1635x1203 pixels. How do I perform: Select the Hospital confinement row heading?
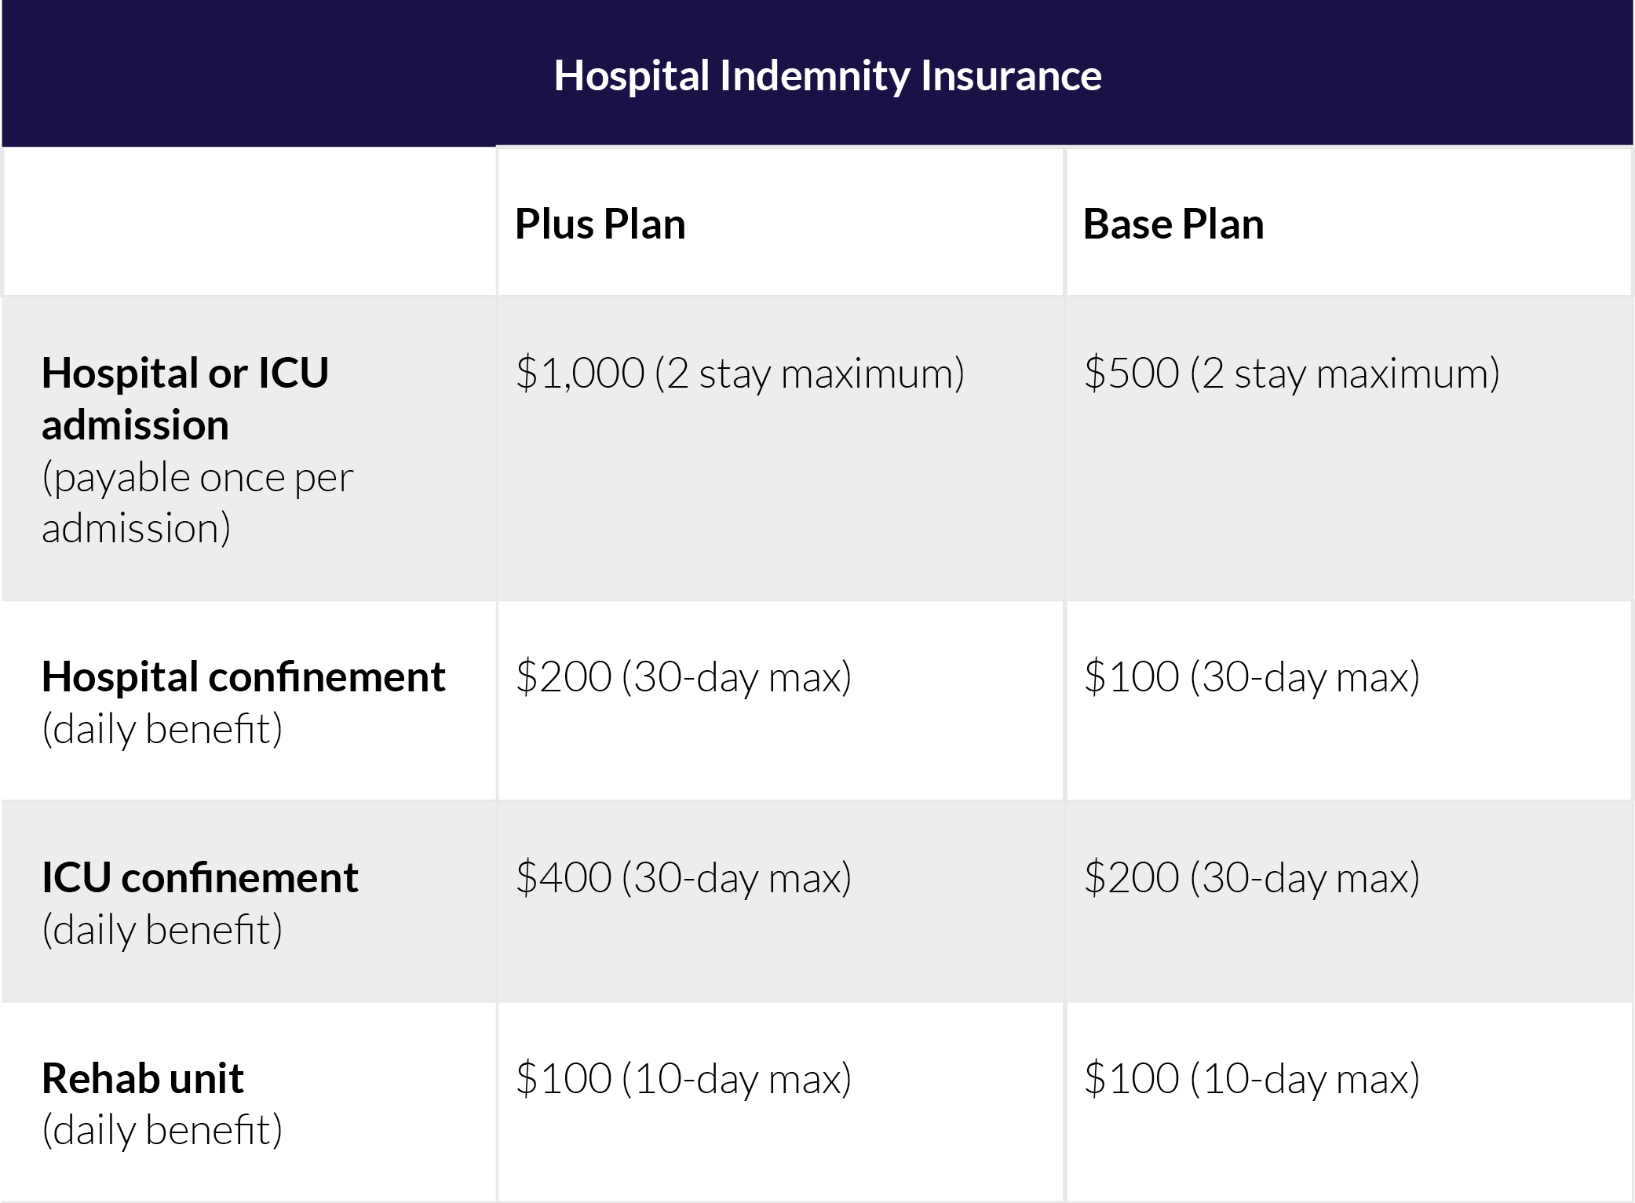coord(243,676)
